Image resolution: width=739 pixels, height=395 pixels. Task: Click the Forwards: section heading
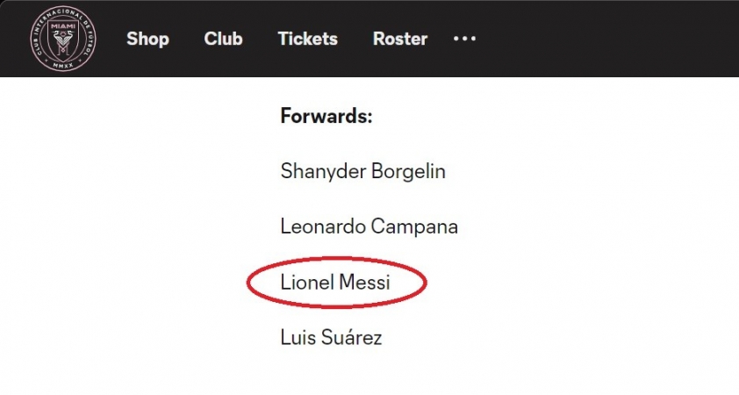click(x=326, y=116)
